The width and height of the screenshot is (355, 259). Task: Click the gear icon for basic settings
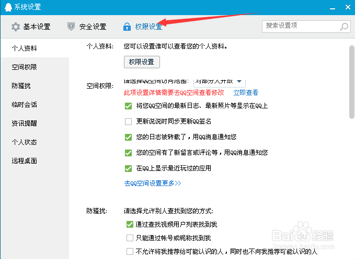[16, 27]
